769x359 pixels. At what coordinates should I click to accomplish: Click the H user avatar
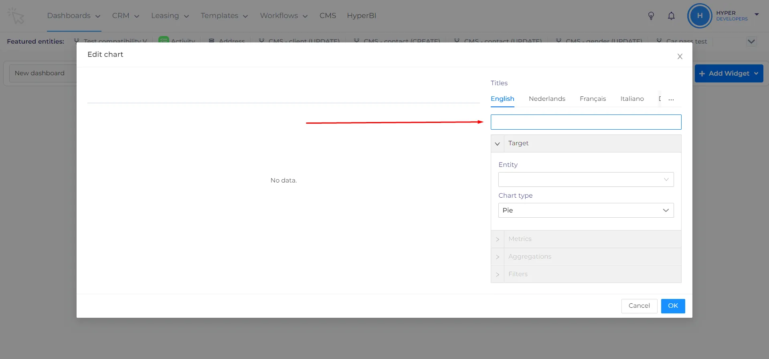point(700,16)
